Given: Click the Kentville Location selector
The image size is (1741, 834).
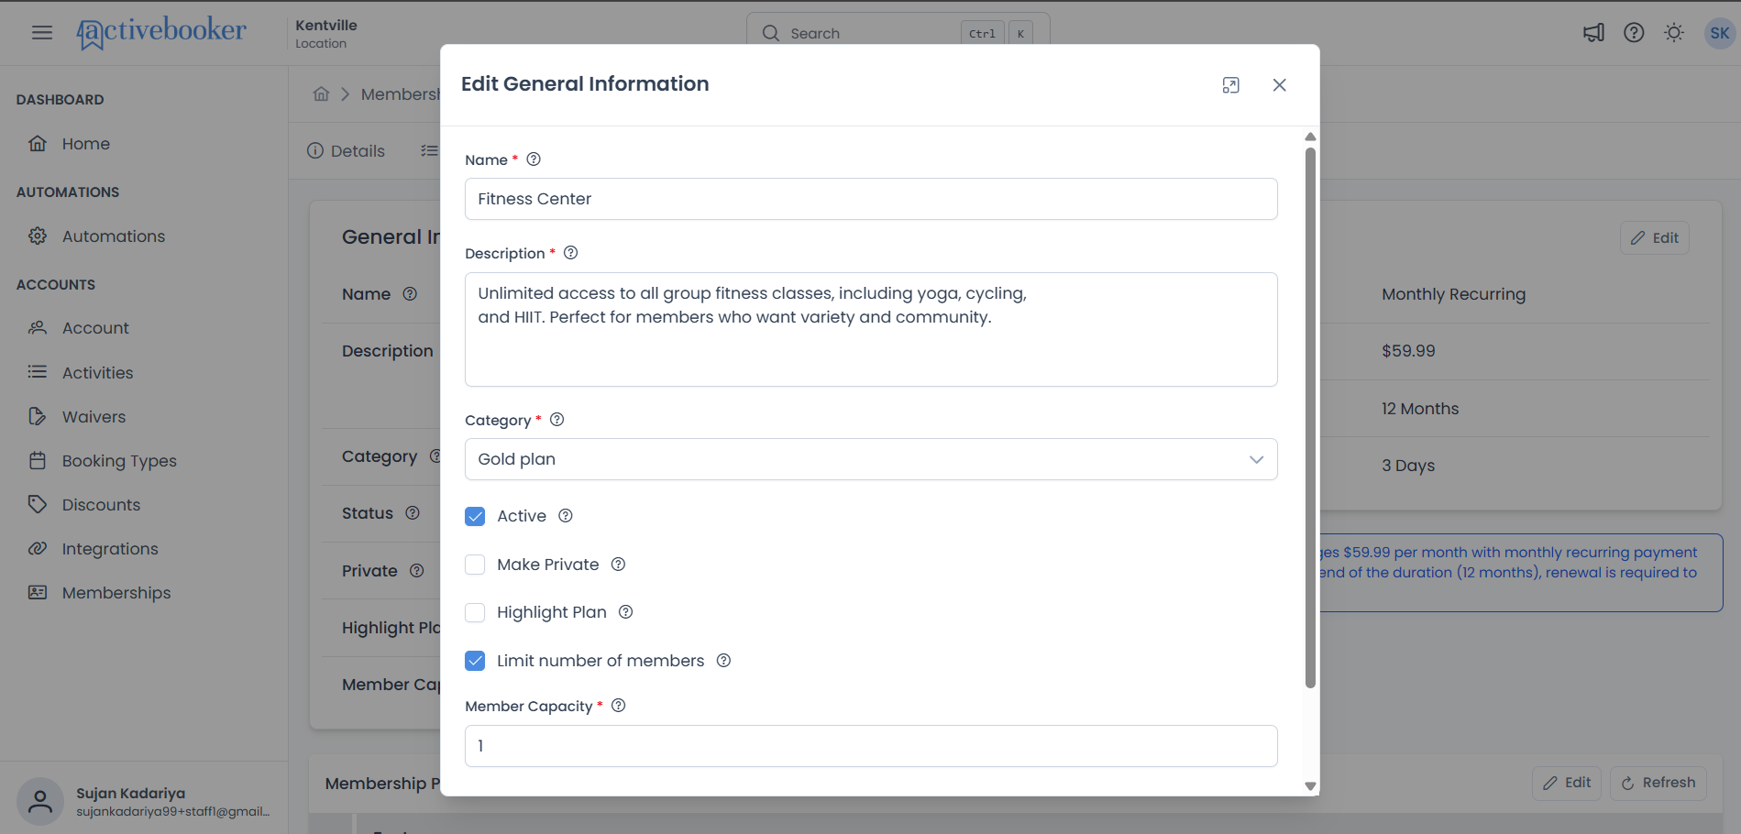Looking at the screenshot, I should tap(326, 33).
